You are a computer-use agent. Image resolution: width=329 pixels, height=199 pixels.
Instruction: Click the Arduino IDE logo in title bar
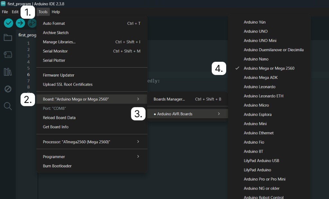(x=3, y=4)
